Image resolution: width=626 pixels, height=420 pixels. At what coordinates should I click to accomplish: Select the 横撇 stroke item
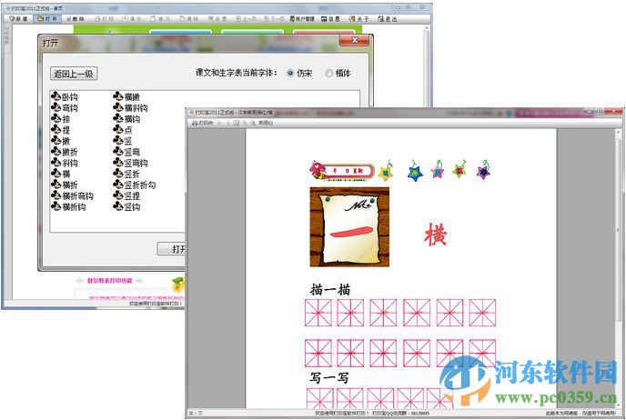click(x=127, y=96)
